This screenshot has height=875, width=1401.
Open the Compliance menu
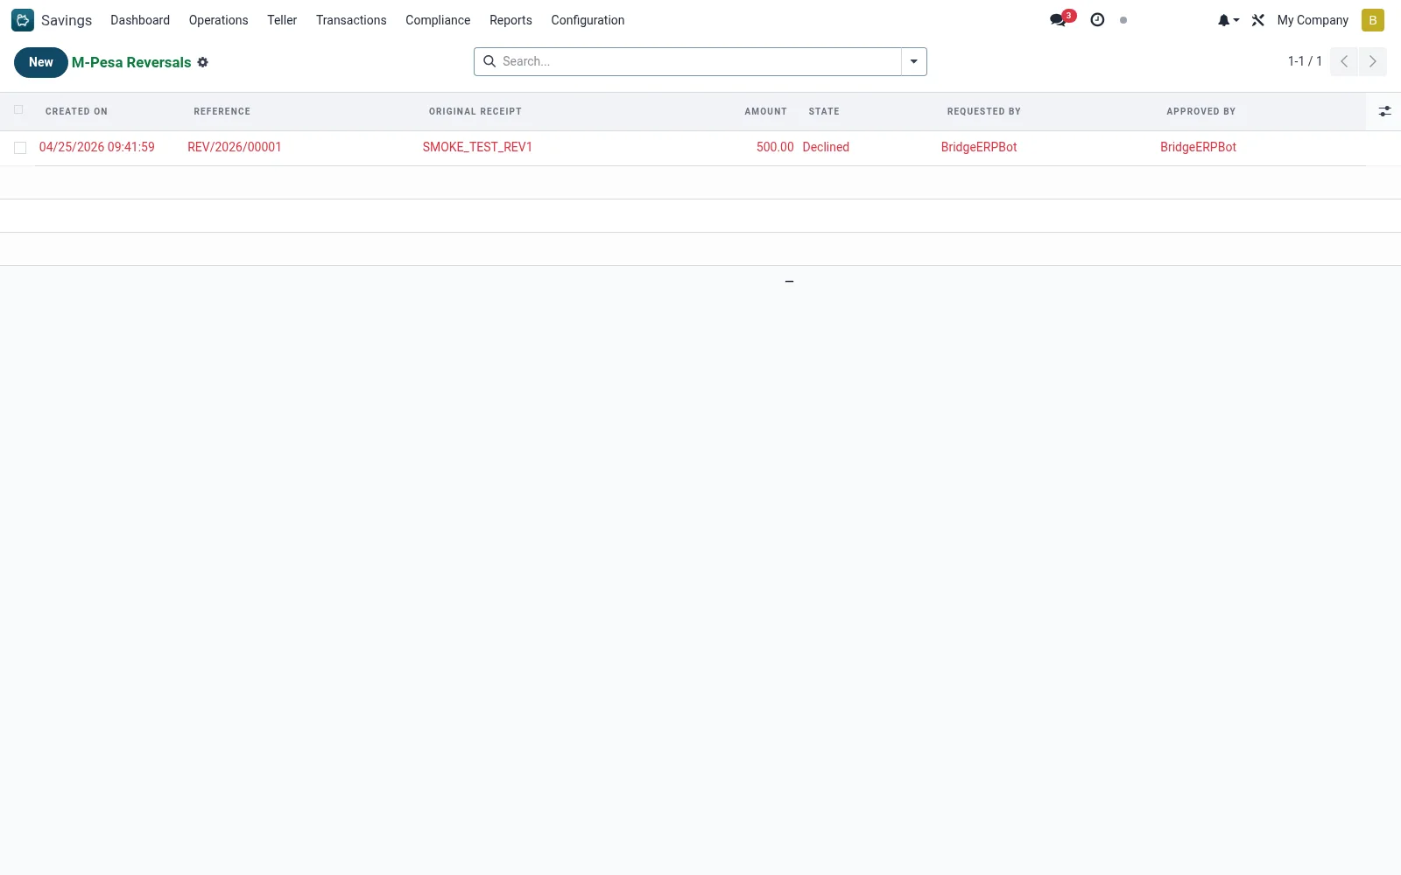click(438, 20)
